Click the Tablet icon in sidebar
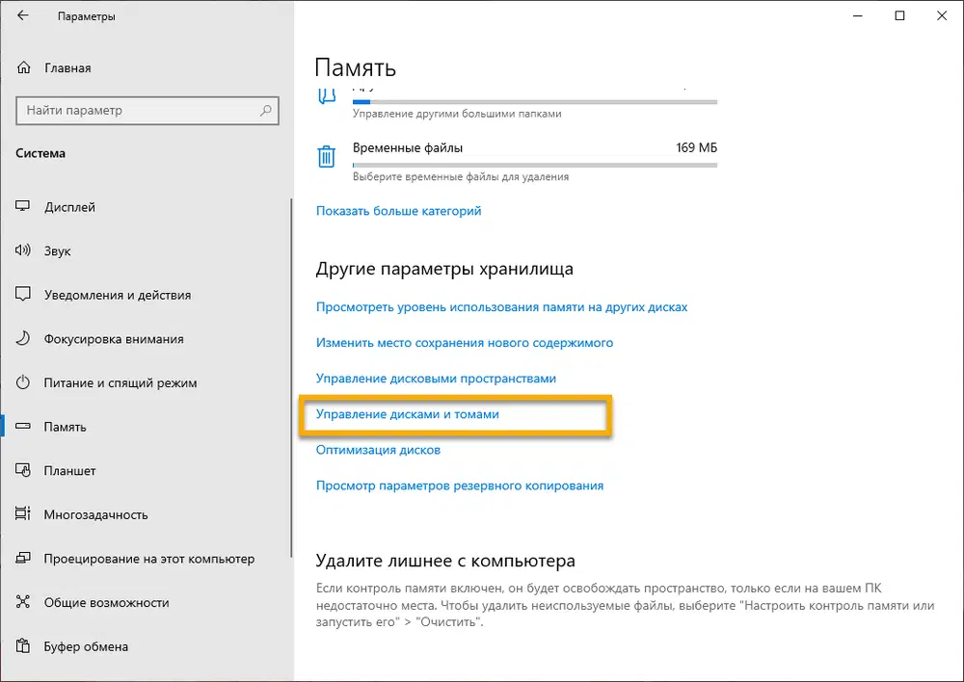This screenshot has width=964, height=682. (x=24, y=471)
